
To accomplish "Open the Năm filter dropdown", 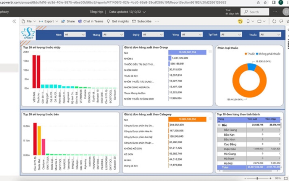I will pyautogui.click(x=75, y=34).
